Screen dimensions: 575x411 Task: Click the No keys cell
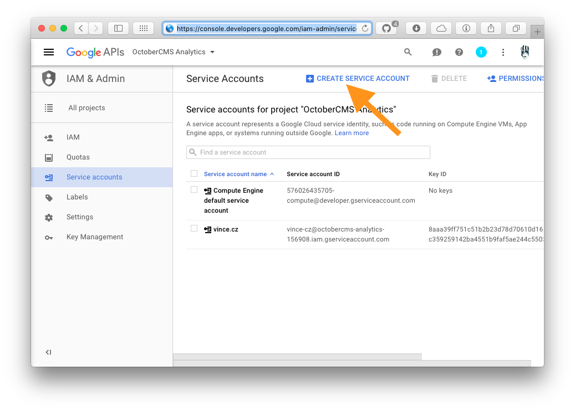pos(440,191)
